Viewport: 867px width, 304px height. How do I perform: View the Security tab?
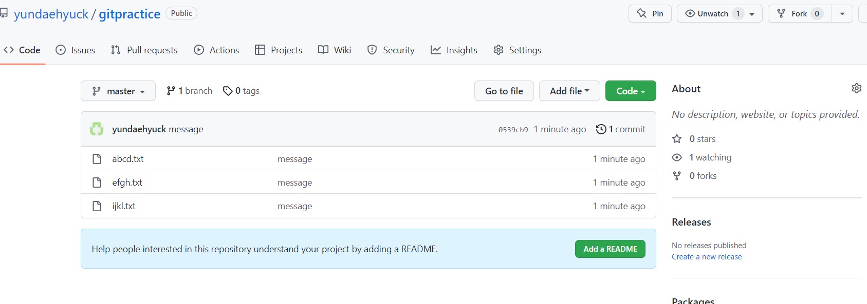(x=391, y=50)
